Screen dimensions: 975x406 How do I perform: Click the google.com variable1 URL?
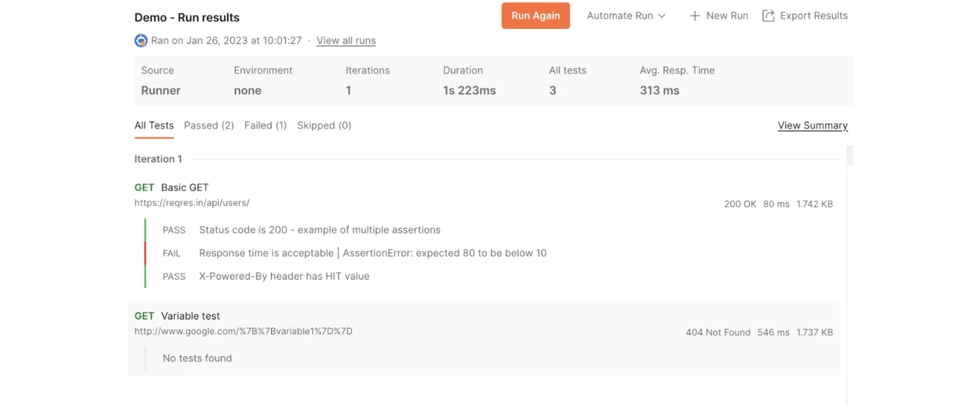(x=243, y=331)
